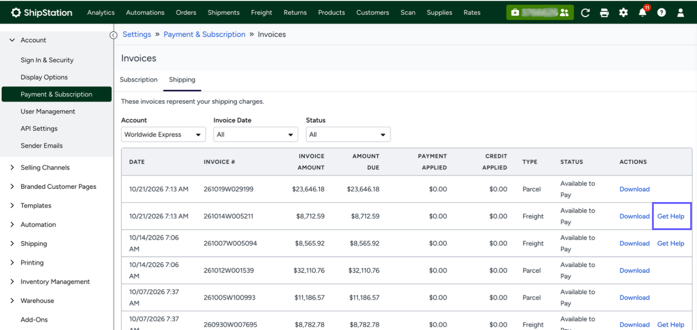The width and height of the screenshot is (697, 330).
Task: Open the Status filter dropdown
Action: coord(348,135)
